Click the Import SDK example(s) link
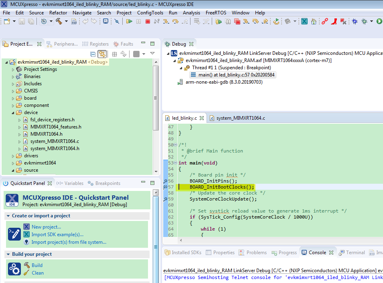The image size is (383, 283). point(57,235)
